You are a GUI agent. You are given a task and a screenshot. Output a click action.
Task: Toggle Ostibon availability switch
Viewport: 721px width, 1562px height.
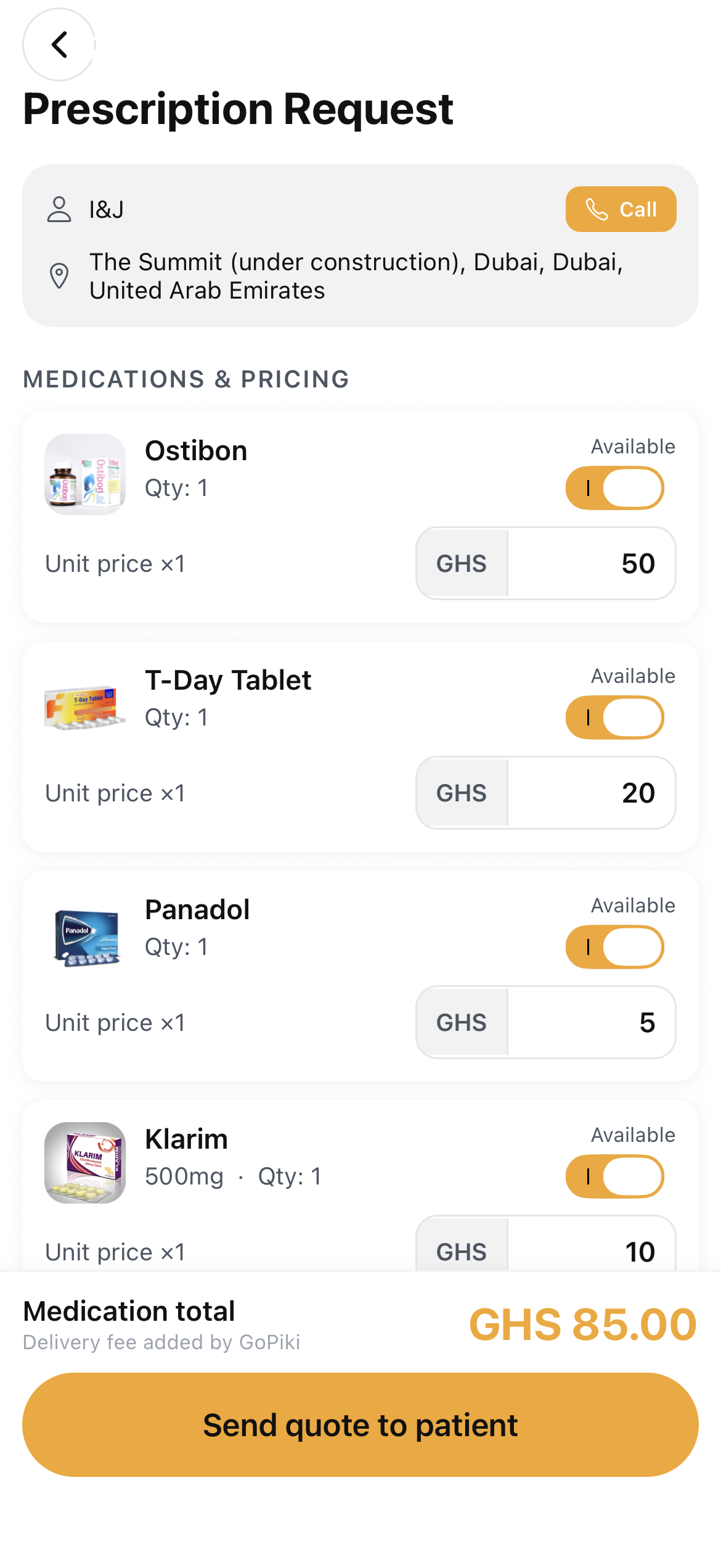(615, 488)
